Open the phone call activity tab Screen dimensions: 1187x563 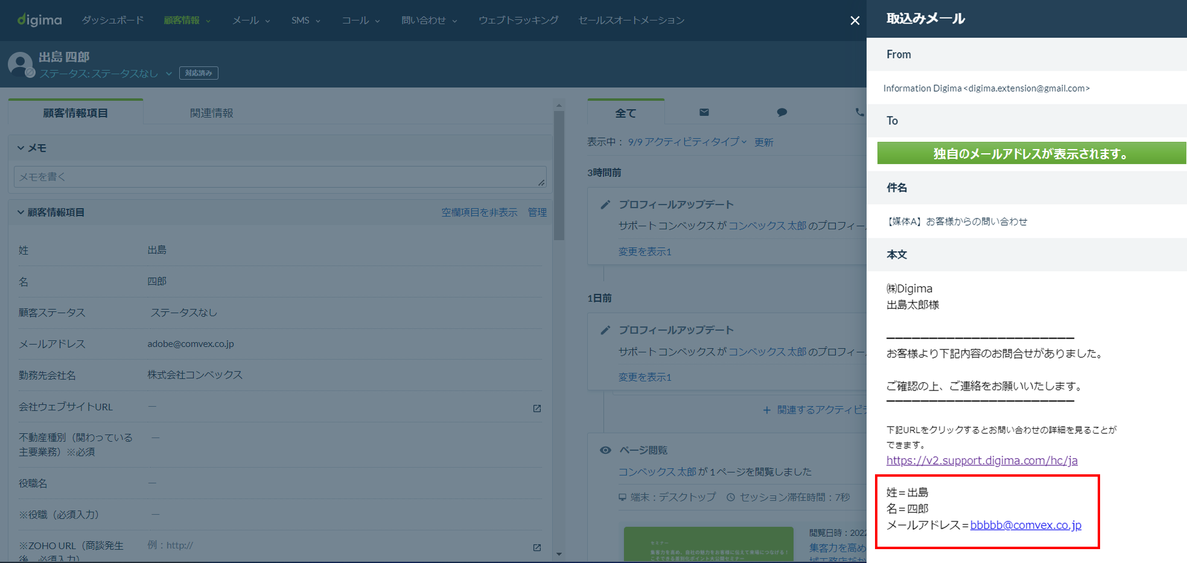(859, 112)
